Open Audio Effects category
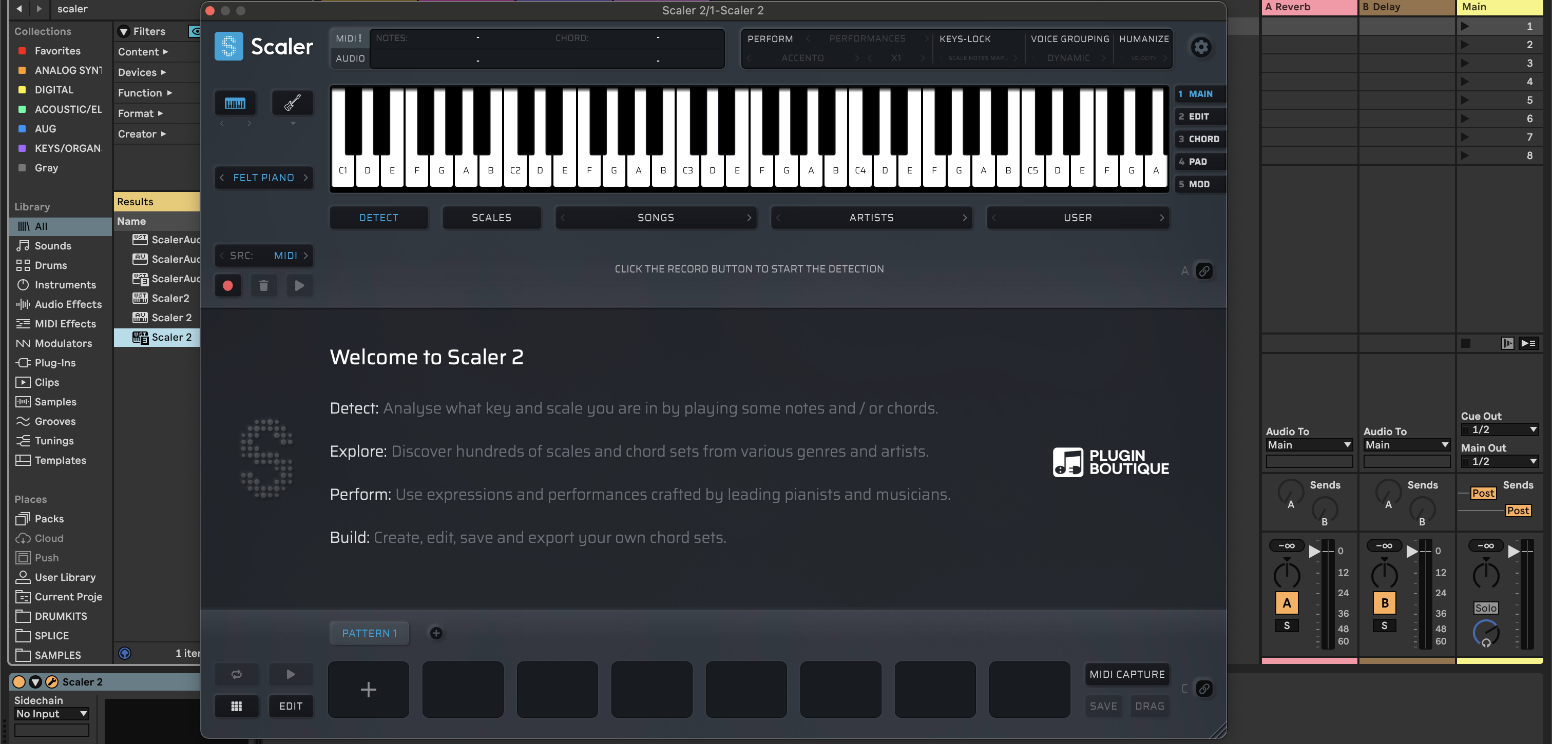1552x744 pixels. 68,305
